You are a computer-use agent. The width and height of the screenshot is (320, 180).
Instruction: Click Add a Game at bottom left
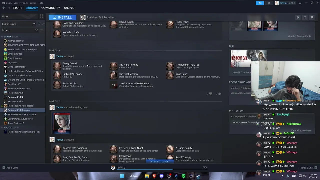10,168
